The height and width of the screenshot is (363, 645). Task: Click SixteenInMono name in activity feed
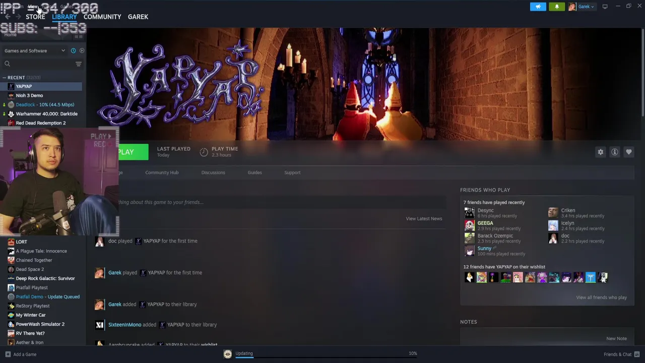[124, 325]
